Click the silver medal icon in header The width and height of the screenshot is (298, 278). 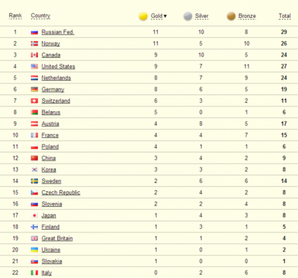188,17
